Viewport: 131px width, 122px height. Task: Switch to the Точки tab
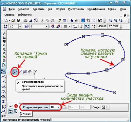tap(26, 114)
